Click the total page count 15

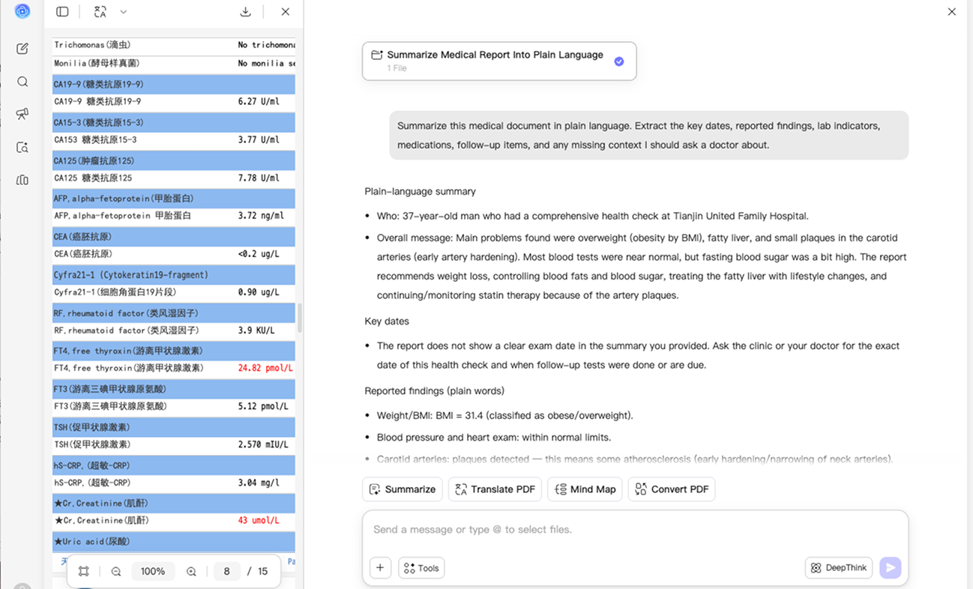pyautogui.click(x=262, y=571)
